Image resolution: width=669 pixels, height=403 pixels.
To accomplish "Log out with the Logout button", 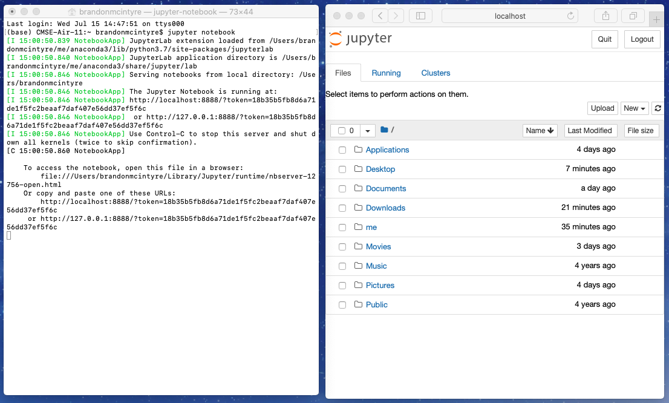I will pyautogui.click(x=642, y=39).
